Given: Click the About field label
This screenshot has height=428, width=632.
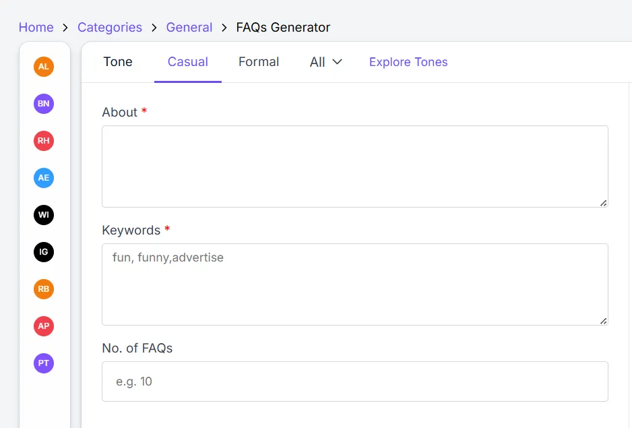Looking at the screenshot, I should click(120, 112).
